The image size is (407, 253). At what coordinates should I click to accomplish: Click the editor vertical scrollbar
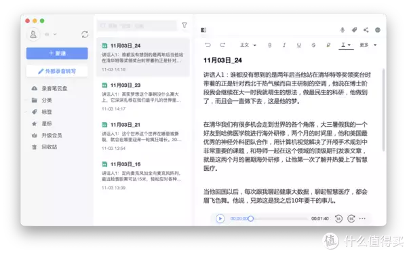click(x=383, y=109)
